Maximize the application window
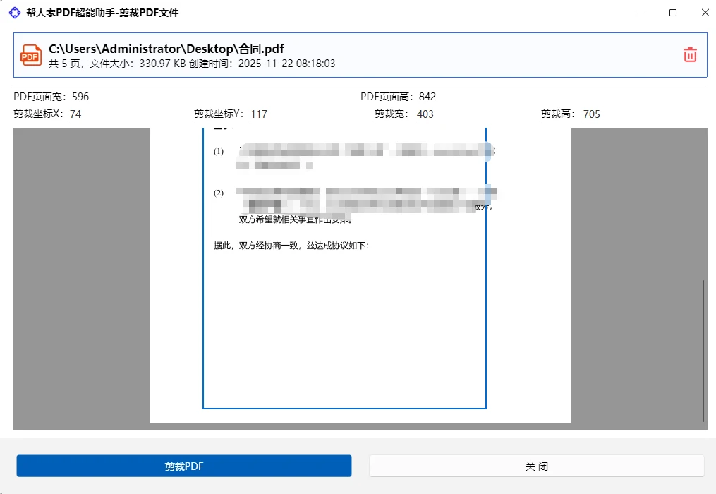716x494 pixels. (672, 13)
